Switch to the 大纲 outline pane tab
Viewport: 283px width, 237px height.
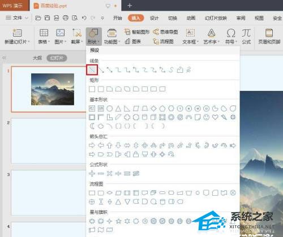37,58
